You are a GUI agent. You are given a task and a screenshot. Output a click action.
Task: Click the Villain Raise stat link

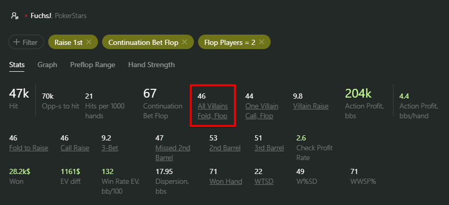coord(311,106)
